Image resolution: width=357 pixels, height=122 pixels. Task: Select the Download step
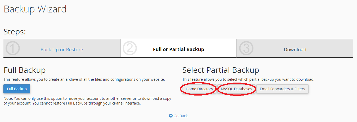point(295,49)
